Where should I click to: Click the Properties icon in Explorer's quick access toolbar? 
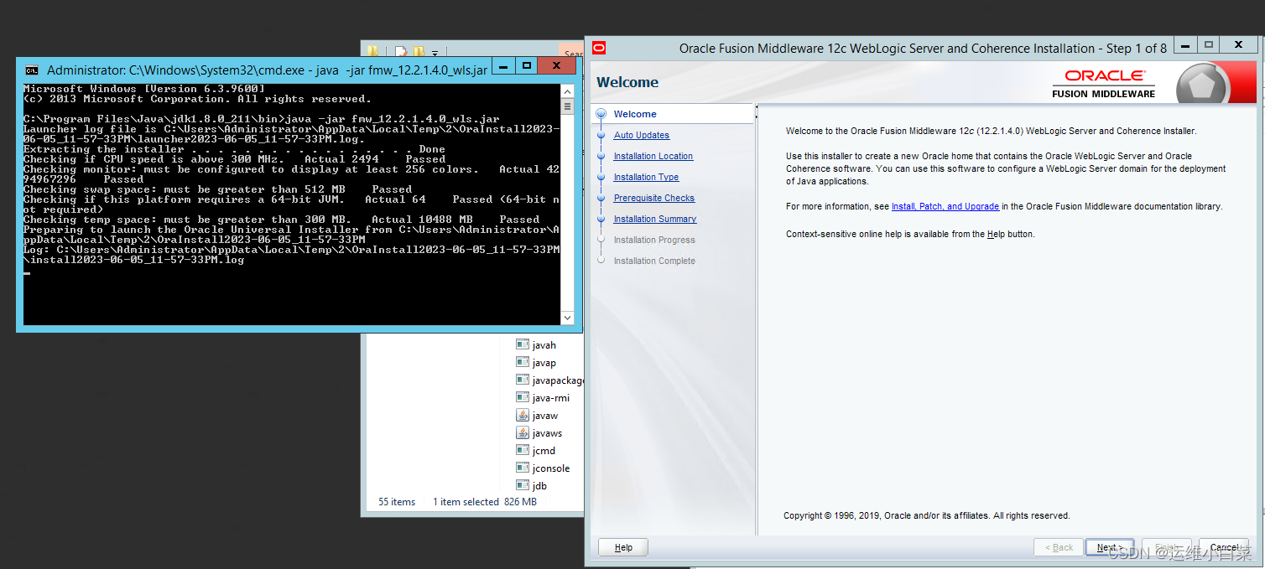[x=401, y=52]
